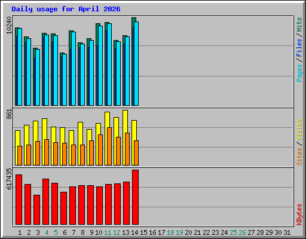The width and height of the screenshot is (306, 239).
Task: Click the day 4 green axis label
Action: click(x=47, y=232)
